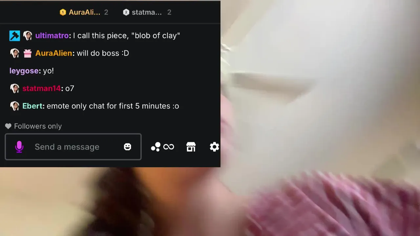Click the infinity points symbol
Screen dimensions: 420x236
point(169,147)
